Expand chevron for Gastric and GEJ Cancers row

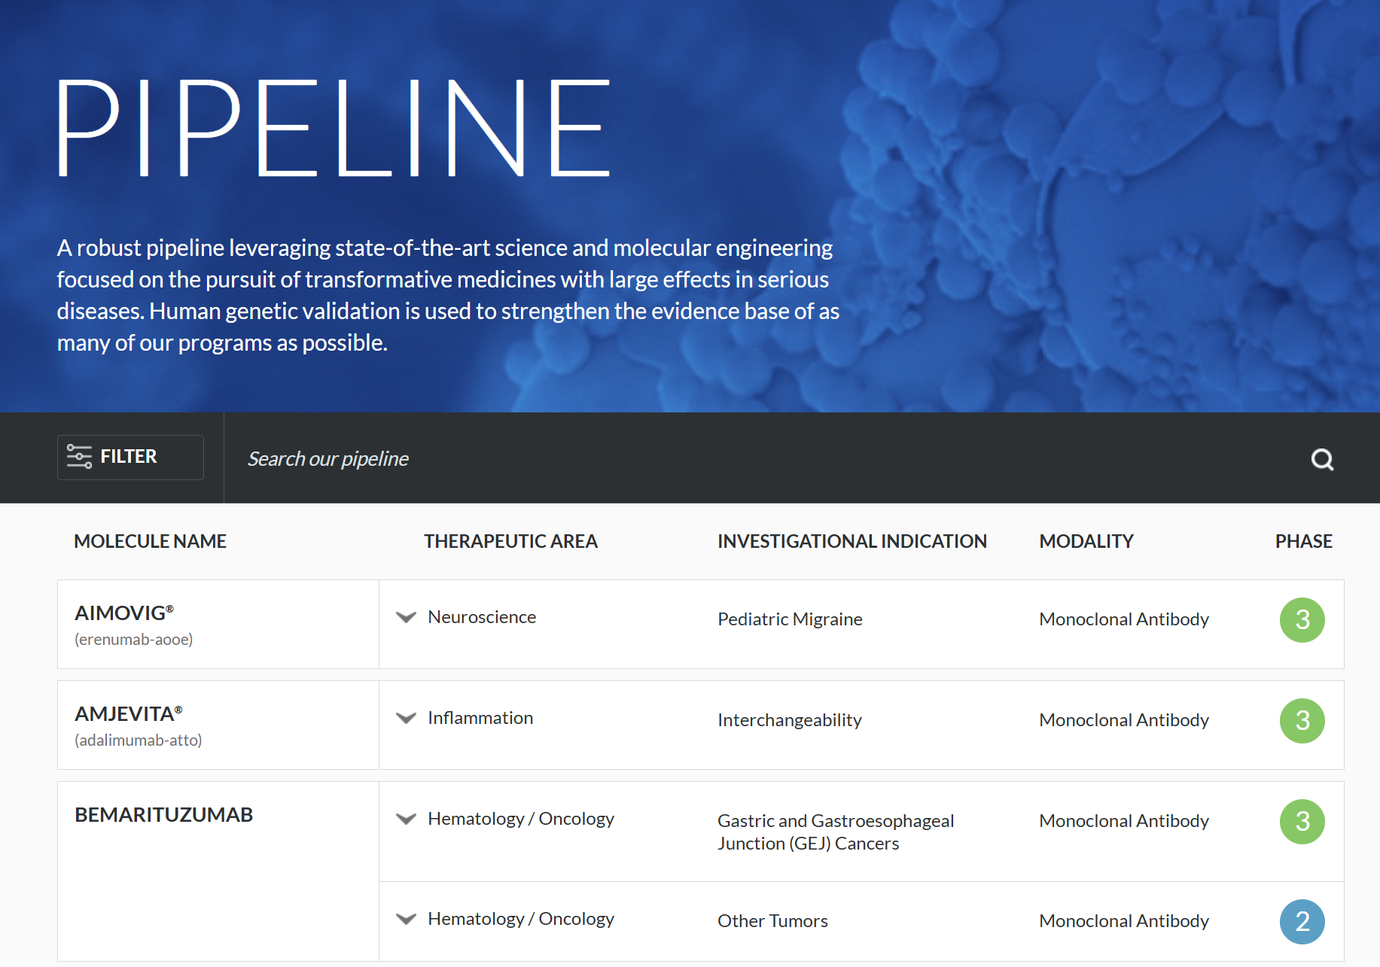click(x=406, y=819)
